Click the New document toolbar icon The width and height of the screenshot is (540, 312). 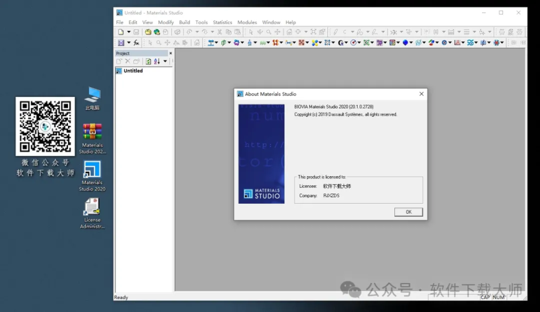[x=121, y=32]
